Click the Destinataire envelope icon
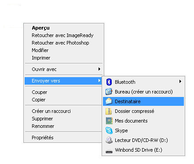The height and width of the screenshot is (164, 194). 109,101
